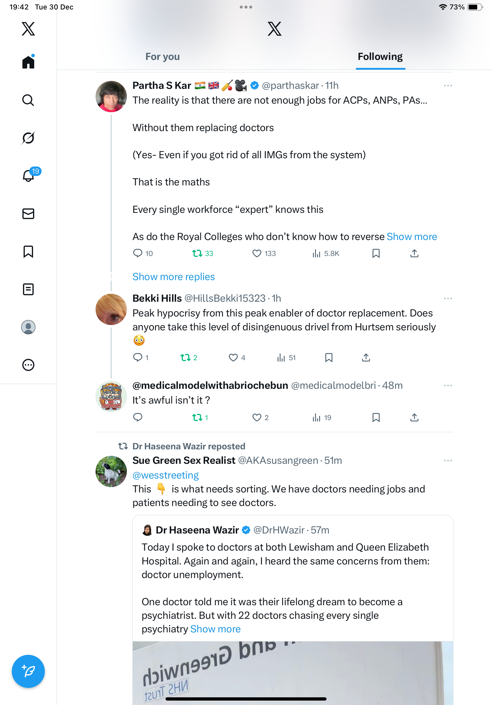The image size is (492, 705).
Task: Select the Following tab
Action: [380, 56]
